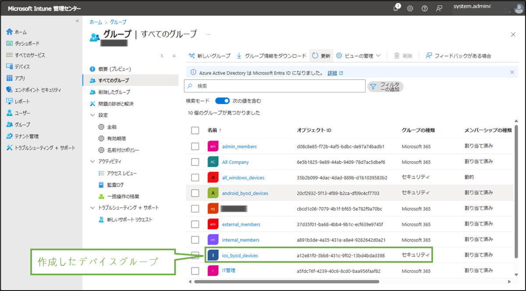This screenshot has width=526, height=291.
Task: Click the ホーム breadcrumb link
Action: (96, 22)
